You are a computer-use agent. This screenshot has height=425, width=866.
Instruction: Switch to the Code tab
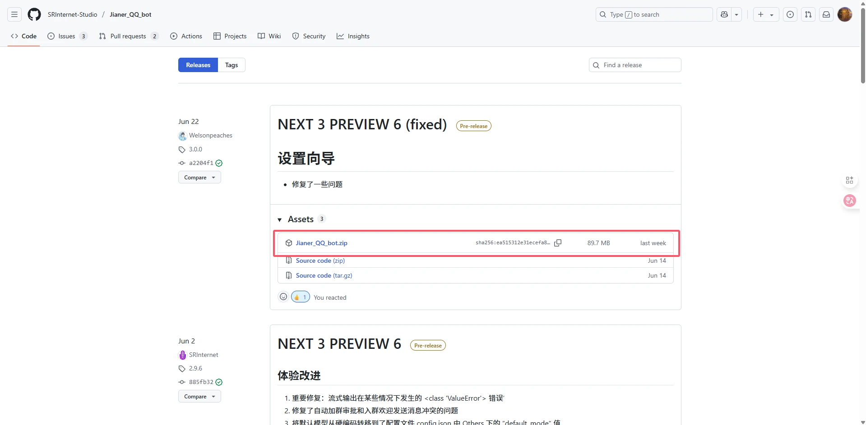[x=24, y=36]
